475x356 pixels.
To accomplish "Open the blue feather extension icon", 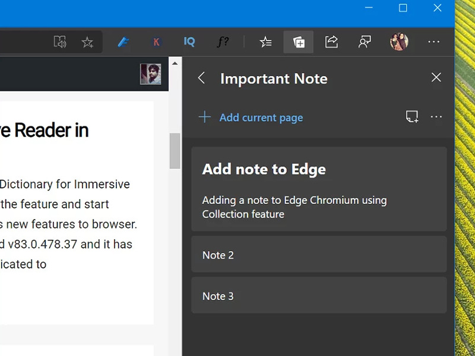I will pos(123,42).
